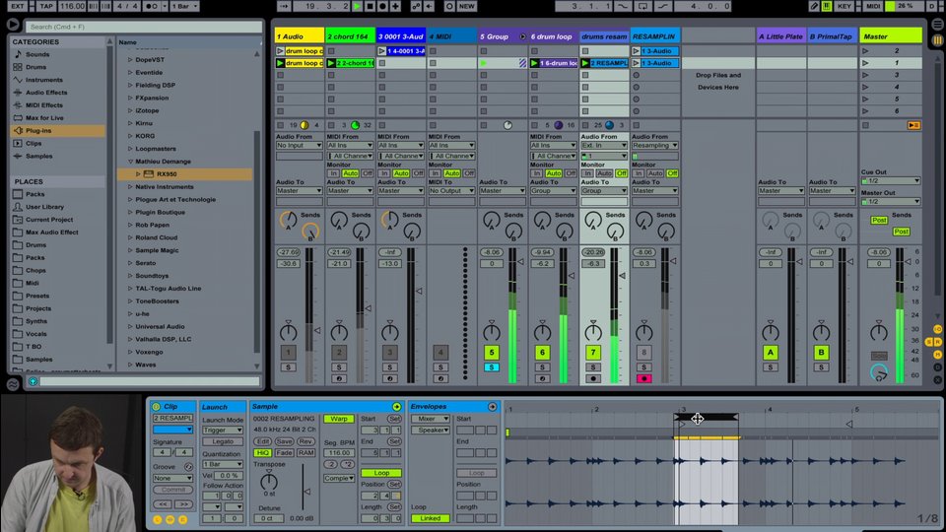Open Launch Mode Trigger dropdown
946x532 pixels.
(223, 431)
